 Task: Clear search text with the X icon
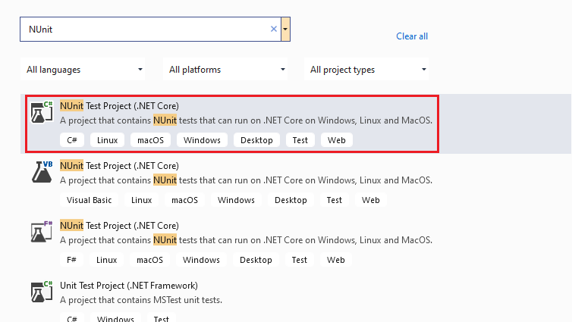pyautogui.click(x=274, y=29)
